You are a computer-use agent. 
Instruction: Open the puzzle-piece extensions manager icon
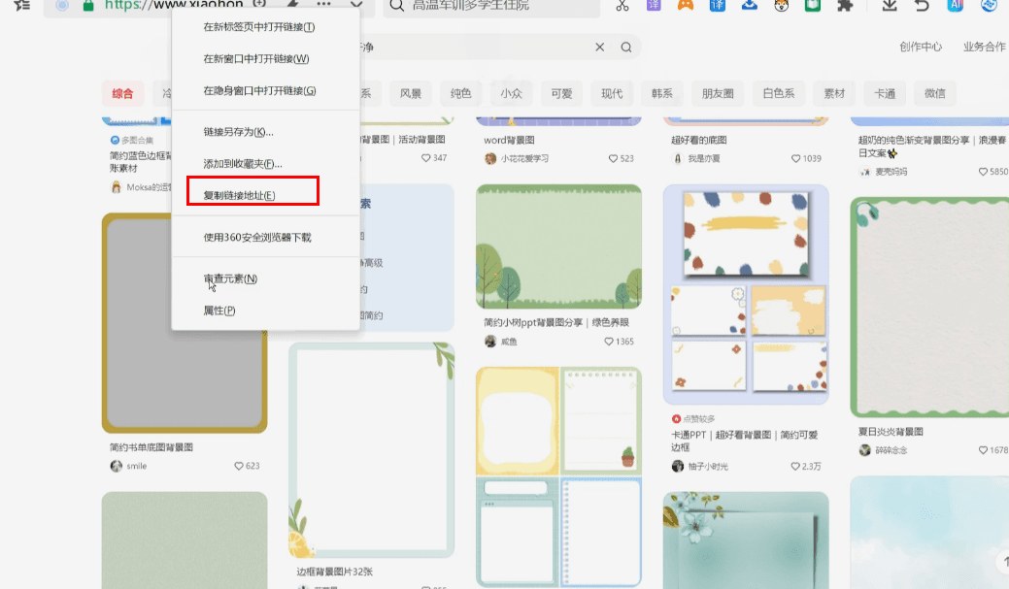[x=845, y=6]
